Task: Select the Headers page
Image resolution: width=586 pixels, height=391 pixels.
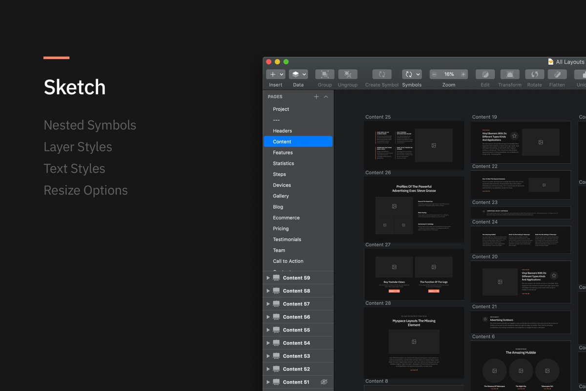Action: point(298,131)
